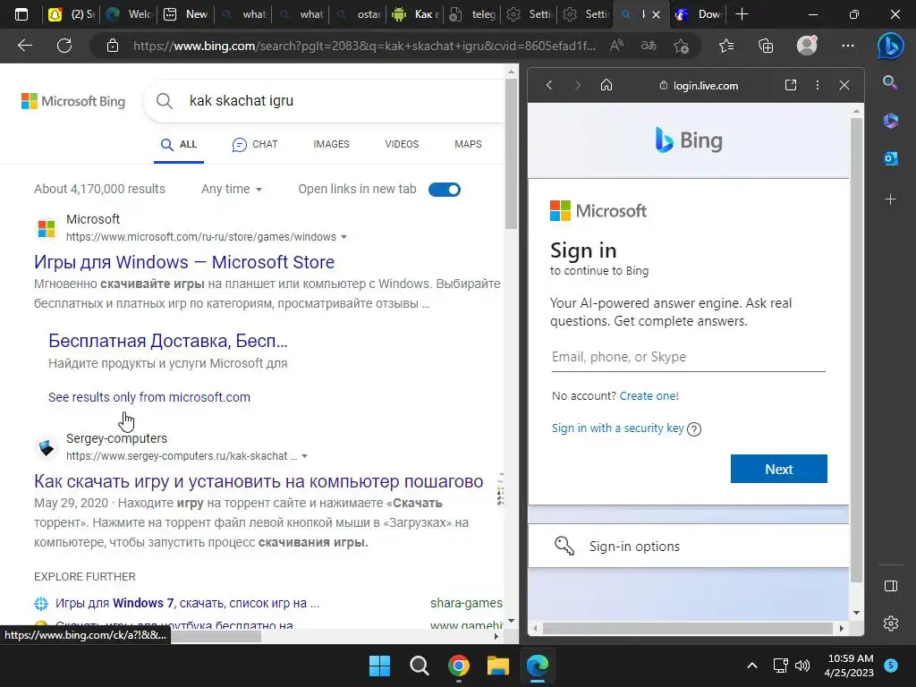
Task: Open Как скачать игру и установить result
Action: 259,481
